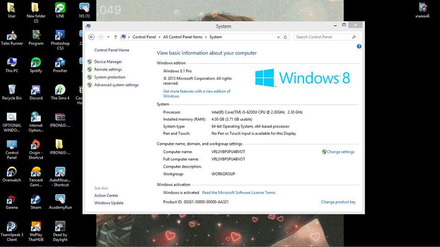This screenshot has width=440, height=247.
Task: Click System window title bar icon
Action: tap(88, 26)
